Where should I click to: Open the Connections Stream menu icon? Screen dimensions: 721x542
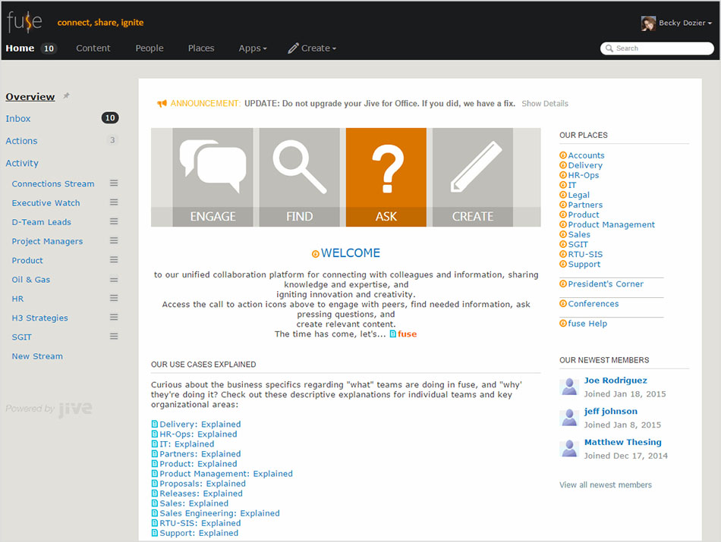tap(114, 183)
